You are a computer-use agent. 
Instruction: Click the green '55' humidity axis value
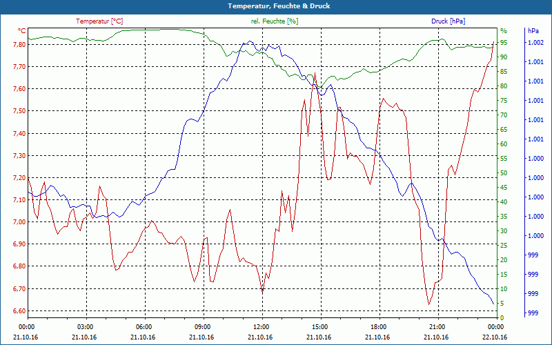pyautogui.click(x=504, y=159)
